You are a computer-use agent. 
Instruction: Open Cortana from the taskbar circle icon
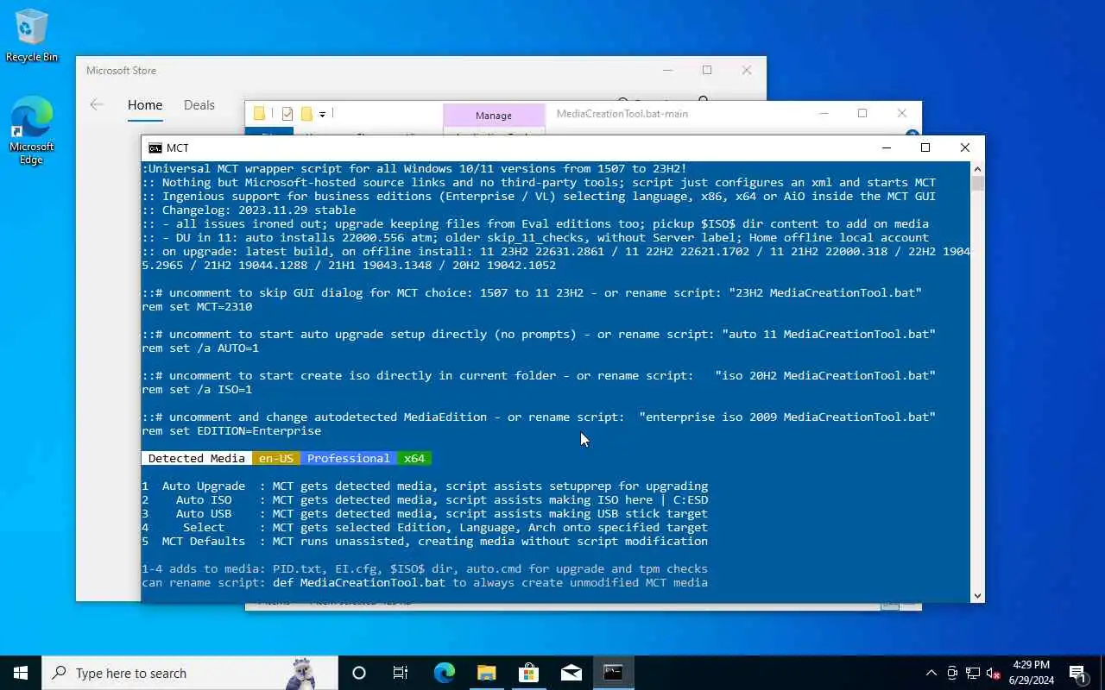point(359,673)
